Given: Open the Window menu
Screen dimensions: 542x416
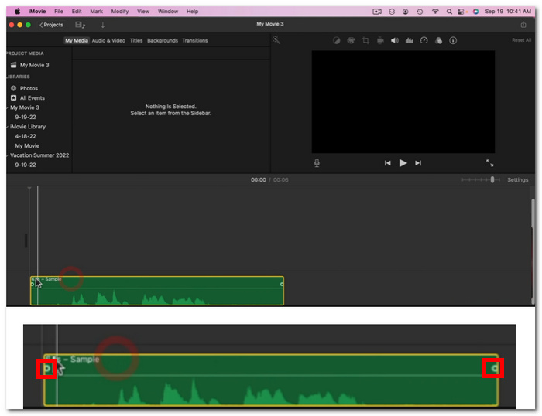Looking at the screenshot, I should click(168, 12).
